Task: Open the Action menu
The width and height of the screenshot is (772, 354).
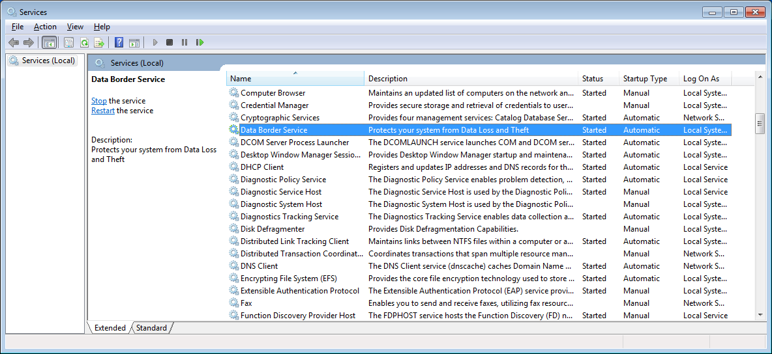Action: [45, 27]
